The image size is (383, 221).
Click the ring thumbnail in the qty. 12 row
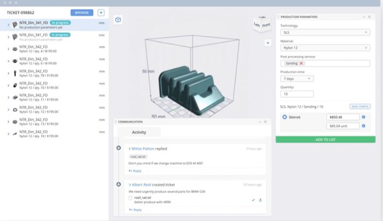15,109
